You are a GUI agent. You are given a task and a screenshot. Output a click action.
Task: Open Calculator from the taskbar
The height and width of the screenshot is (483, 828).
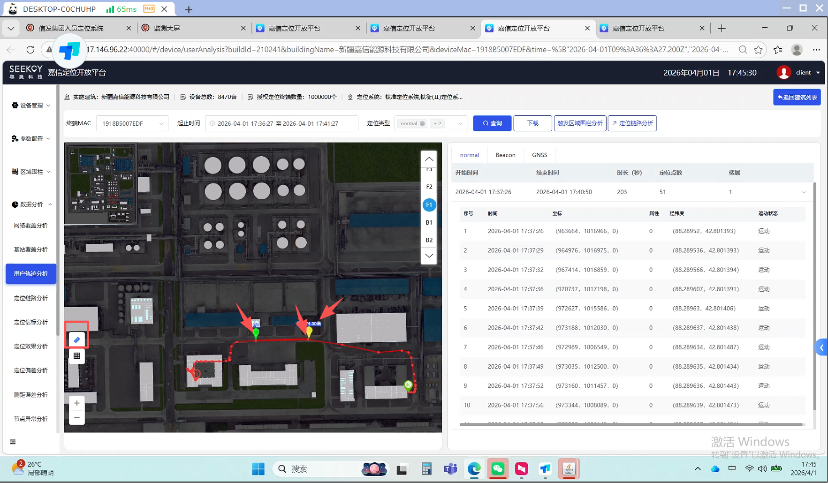pyautogui.click(x=426, y=468)
